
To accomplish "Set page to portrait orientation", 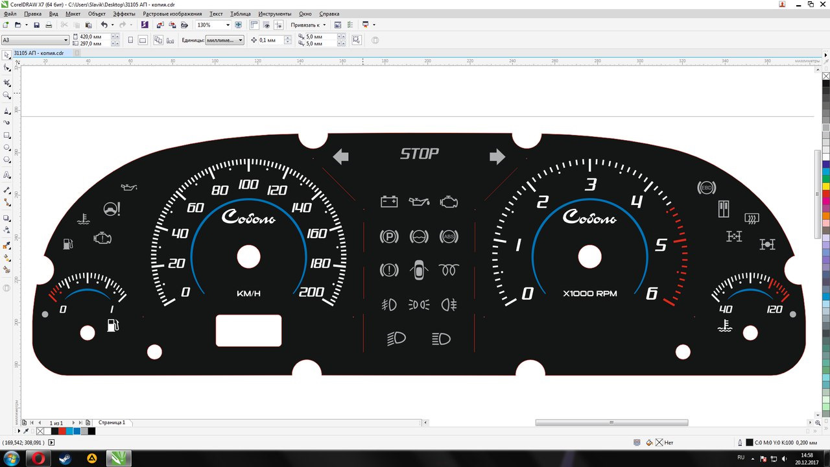I will 130,40.
